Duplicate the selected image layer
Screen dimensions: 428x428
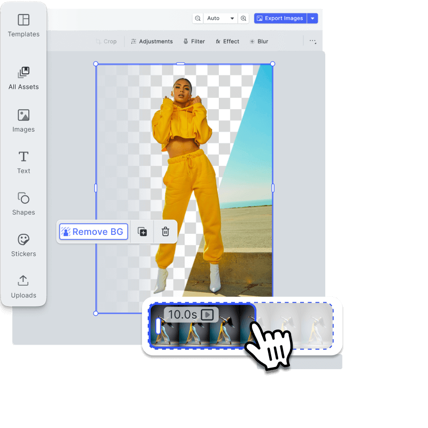pyautogui.click(x=142, y=232)
